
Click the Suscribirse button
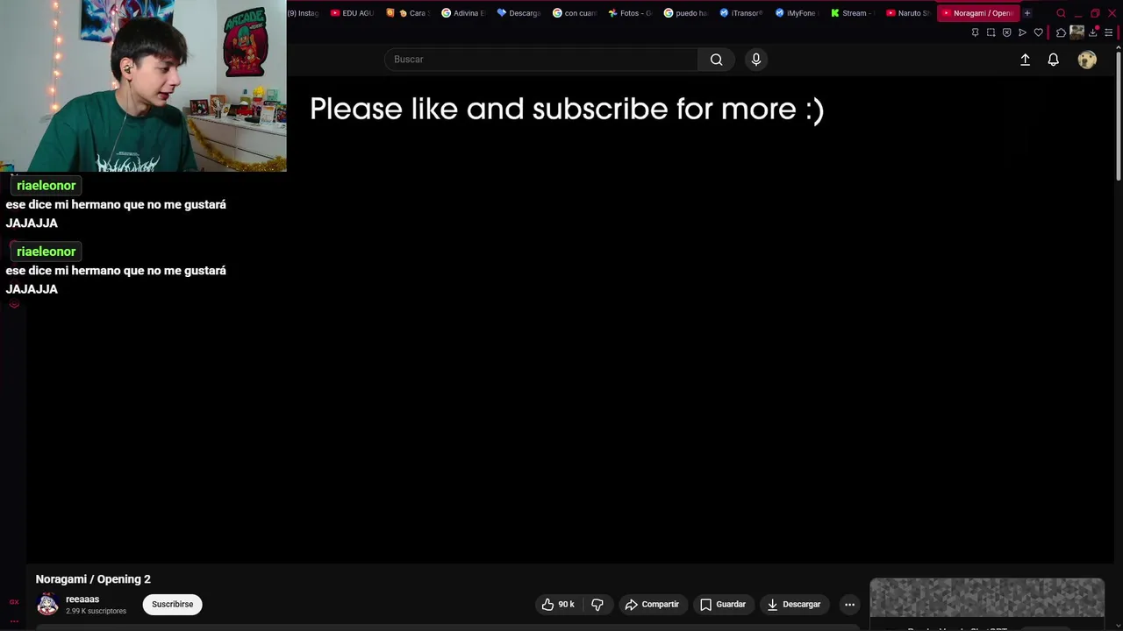click(172, 605)
